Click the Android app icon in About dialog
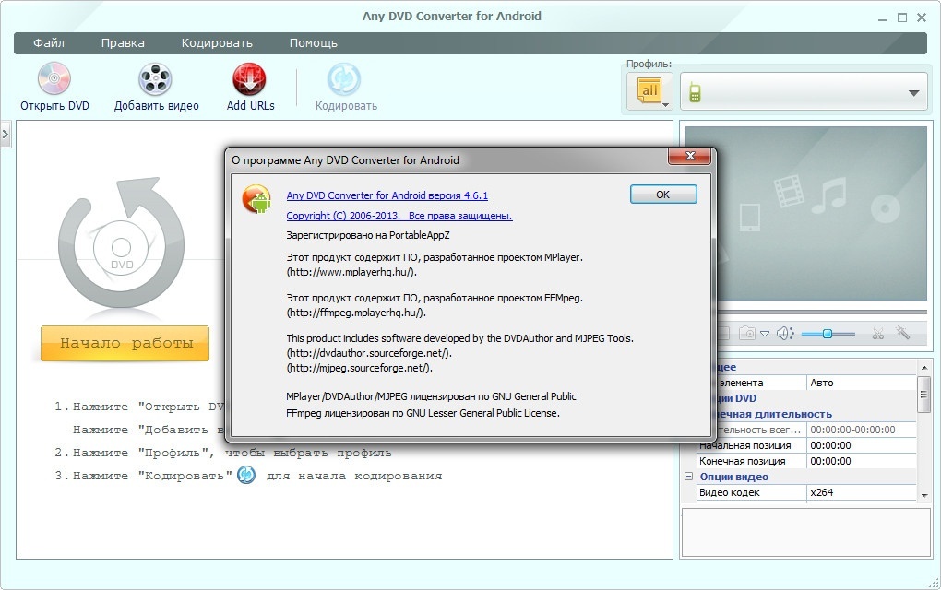Screen dimensions: 941x590 pyautogui.click(x=256, y=199)
